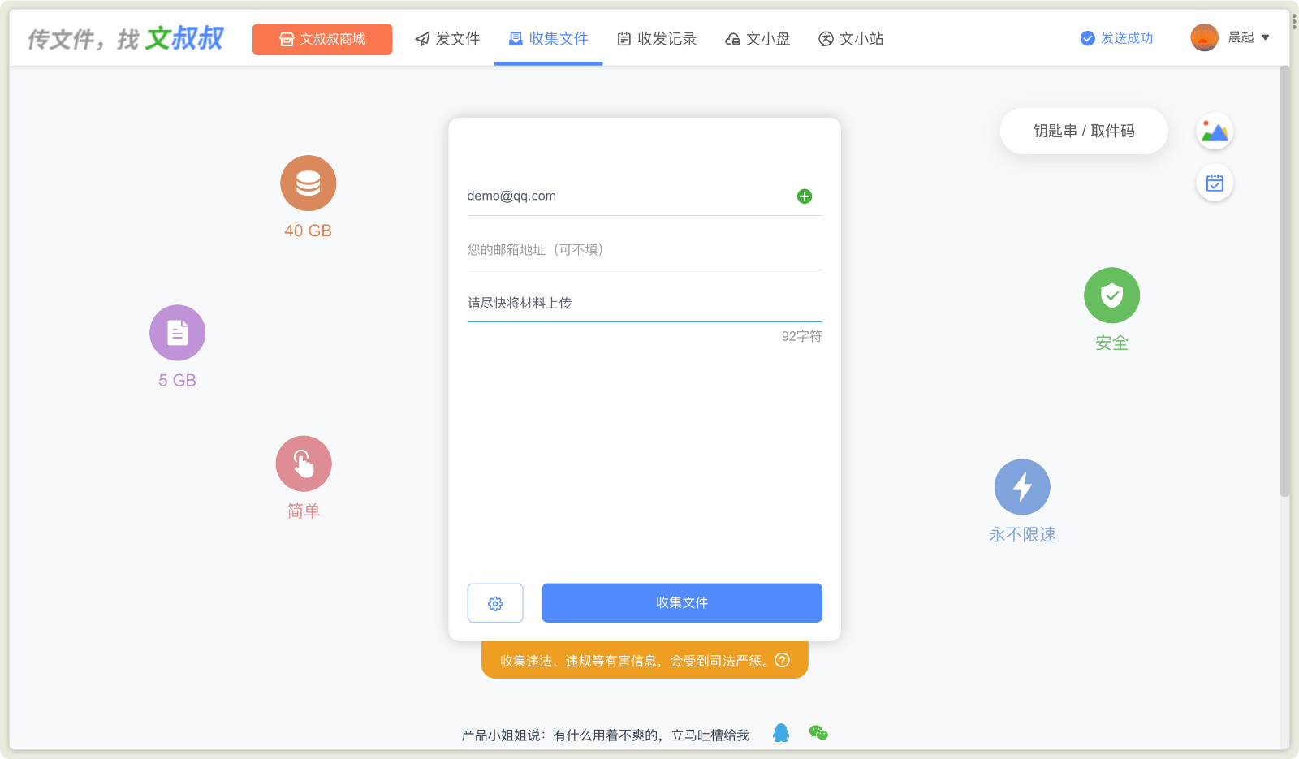Viewport: 1299px width, 759px height.
Task: Open the 文叔叔商城 store button
Action: tap(322, 39)
